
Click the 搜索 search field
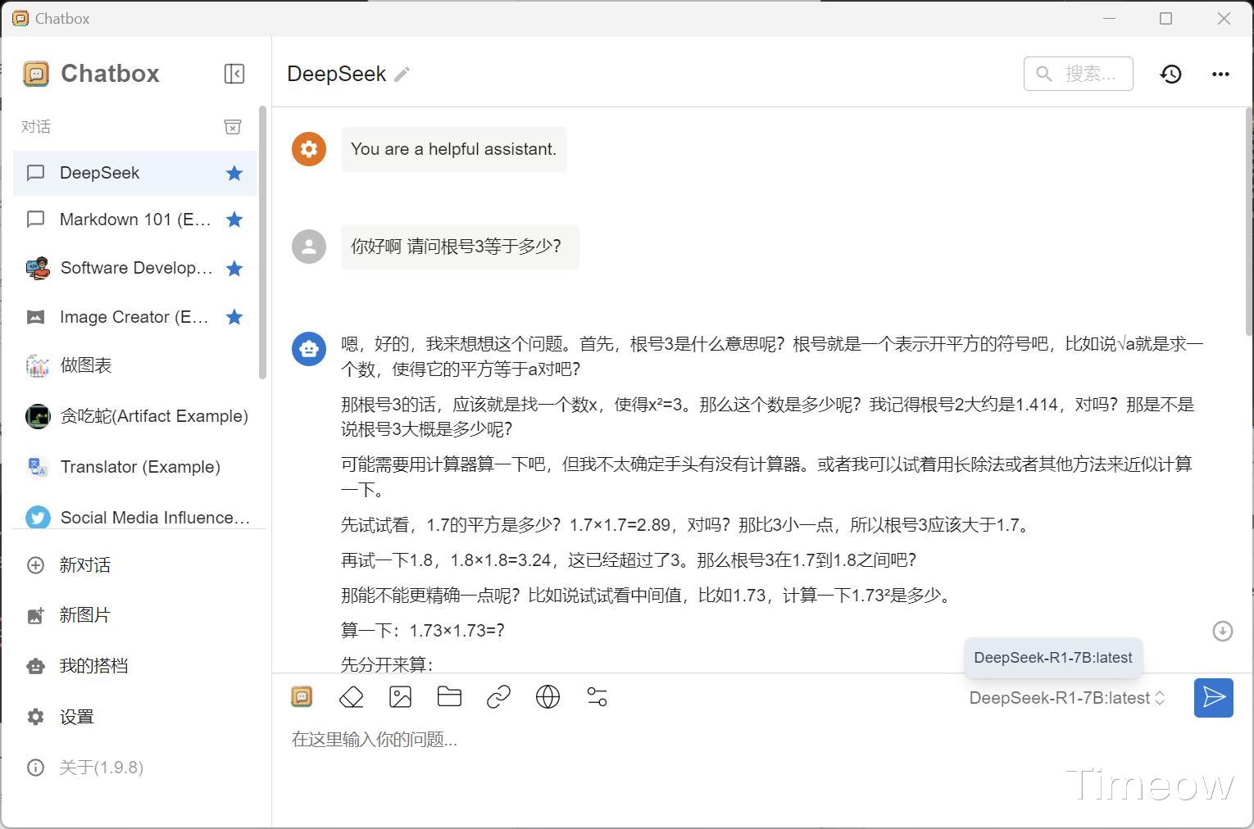(x=1079, y=74)
